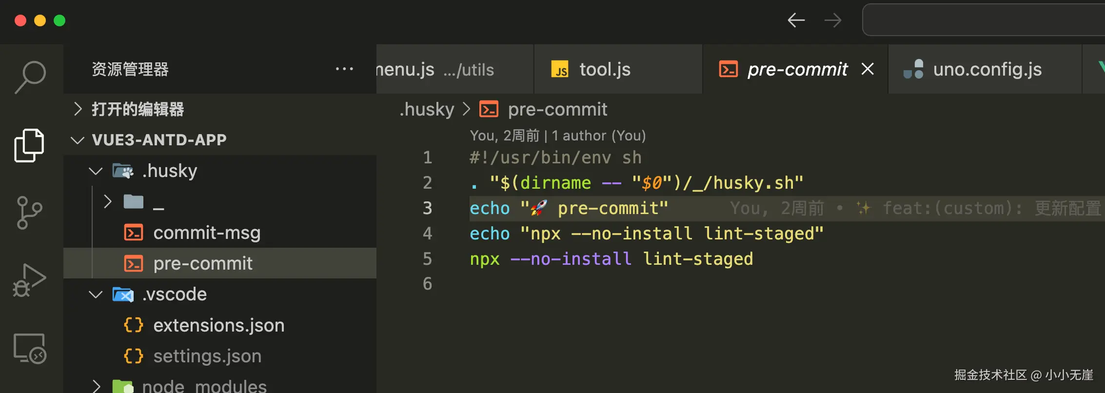Open explorer more actions ellipsis
Image resolution: width=1105 pixels, height=393 pixels.
(x=344, y=69)
